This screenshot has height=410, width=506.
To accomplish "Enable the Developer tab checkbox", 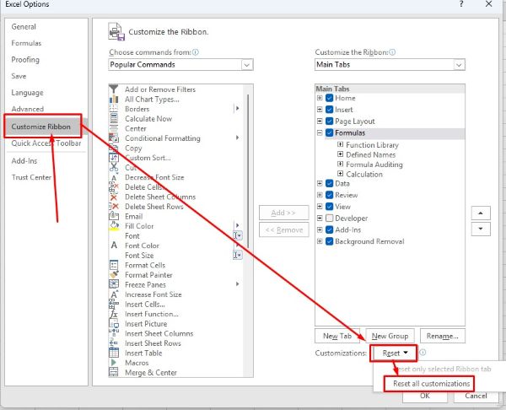I will pos(329,218).
